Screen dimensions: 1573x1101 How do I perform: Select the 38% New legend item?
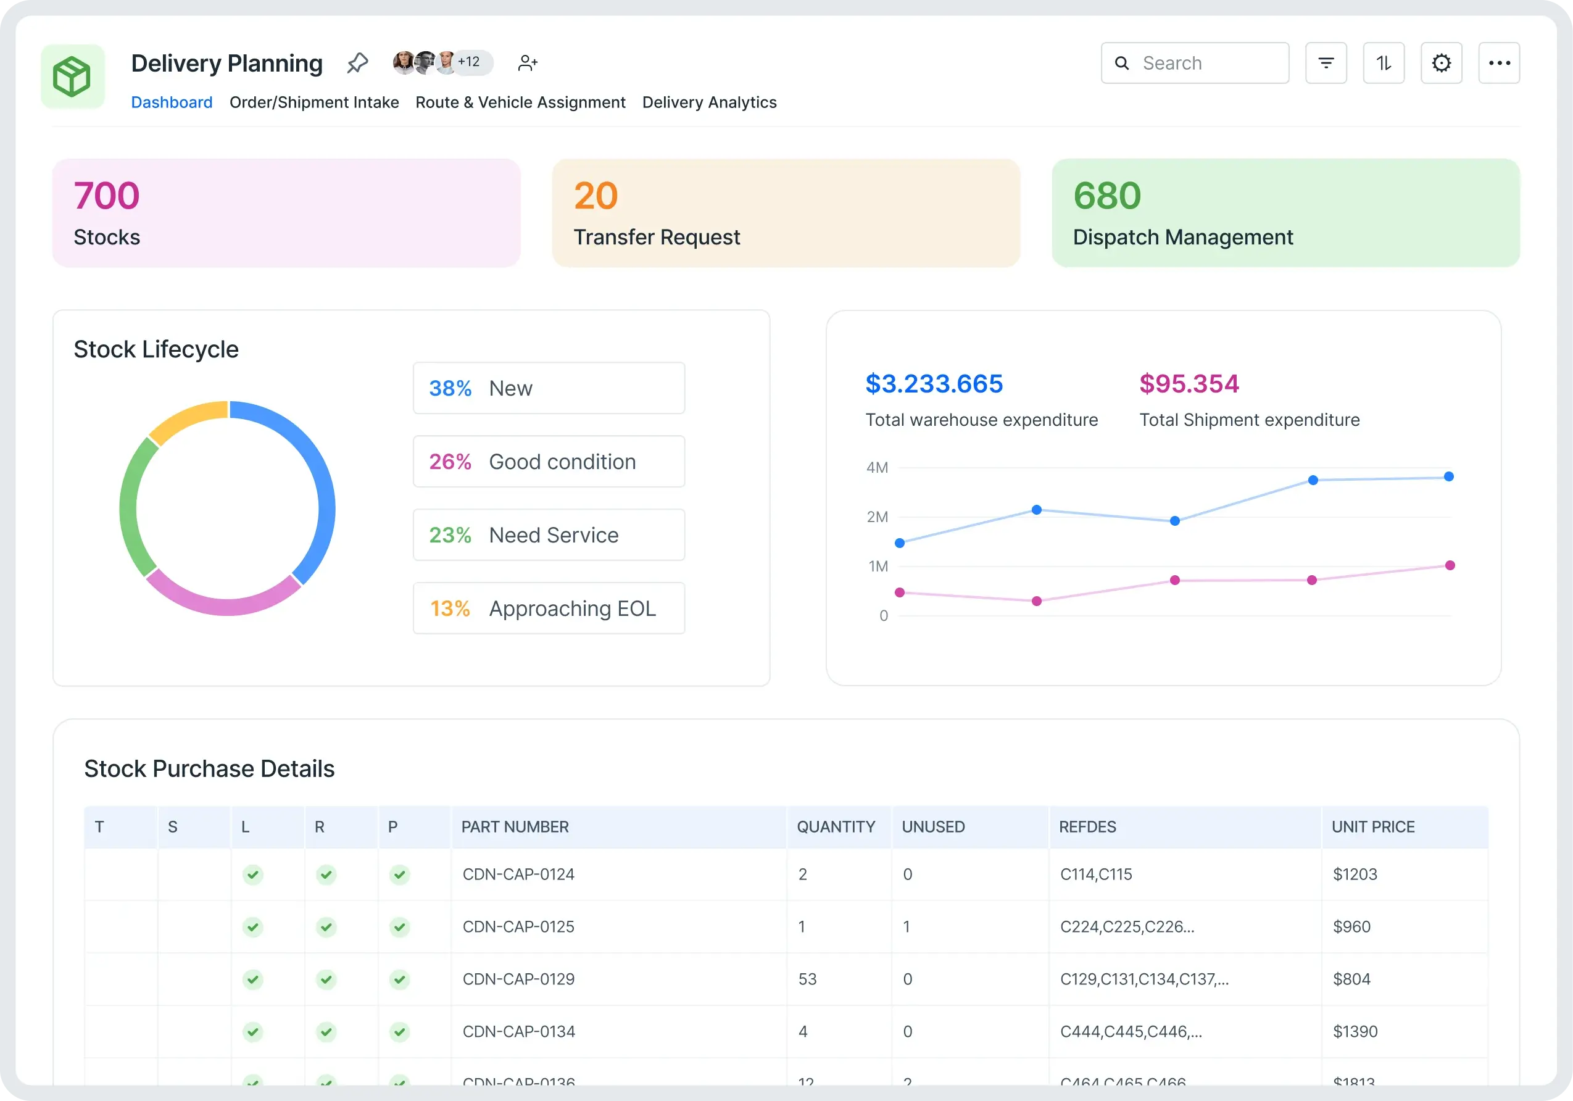click(x=548, y=388)
